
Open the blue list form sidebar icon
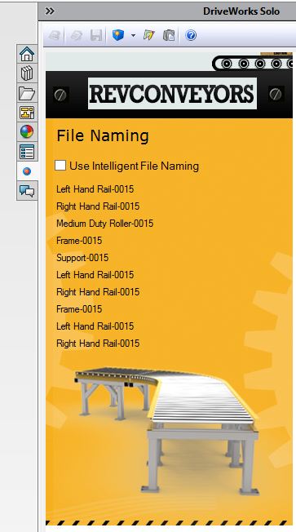point(27,152)
